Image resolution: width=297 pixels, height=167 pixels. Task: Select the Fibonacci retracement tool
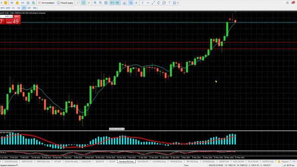coord(164,3)
